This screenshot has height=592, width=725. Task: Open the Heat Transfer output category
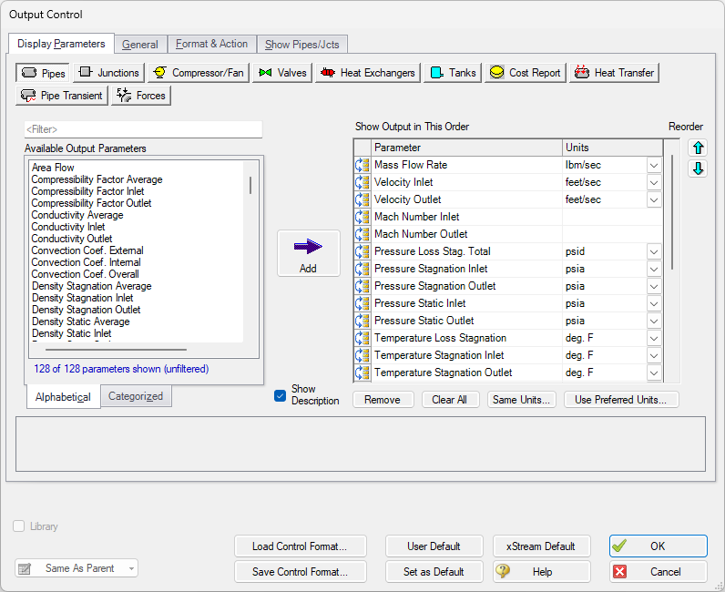pos(614,73)
